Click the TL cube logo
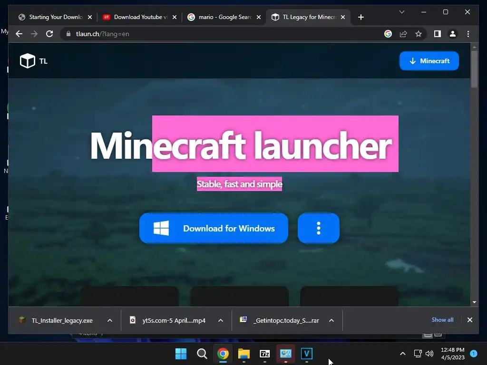Screen dimensions: 487x365 [x=27, y=61]
